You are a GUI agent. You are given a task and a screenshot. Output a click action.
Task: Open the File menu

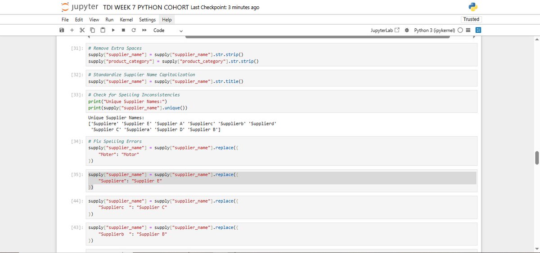(65, 20)
